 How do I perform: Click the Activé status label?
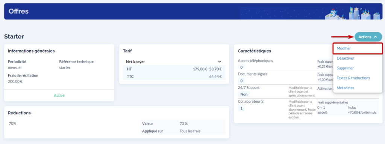(59, 96)
